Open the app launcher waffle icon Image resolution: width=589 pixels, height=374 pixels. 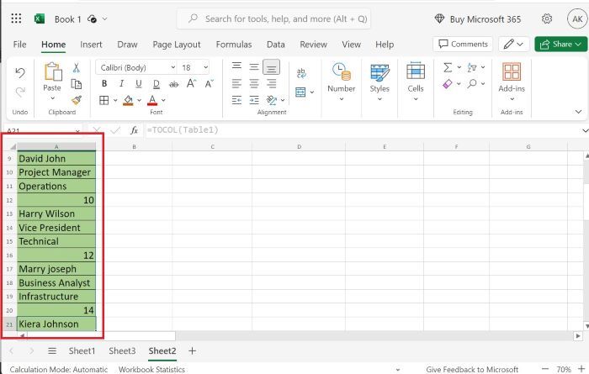(16, 18)
